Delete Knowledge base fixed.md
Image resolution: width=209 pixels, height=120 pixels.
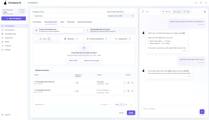coord(132,83)
